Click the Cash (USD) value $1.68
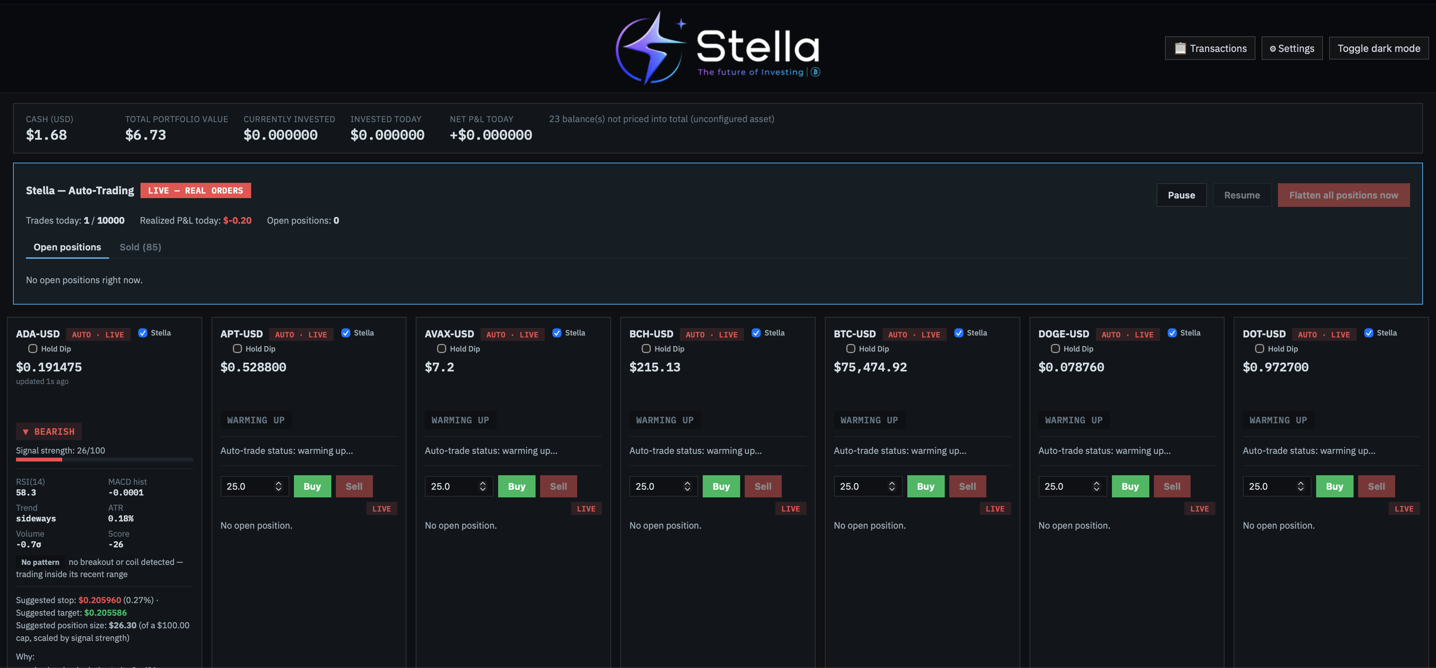This screenshot has width=1436, height=668. pos(46,135)
